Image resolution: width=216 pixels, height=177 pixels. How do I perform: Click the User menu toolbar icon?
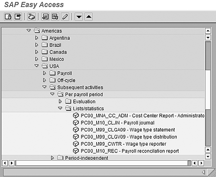coord(8,17)
